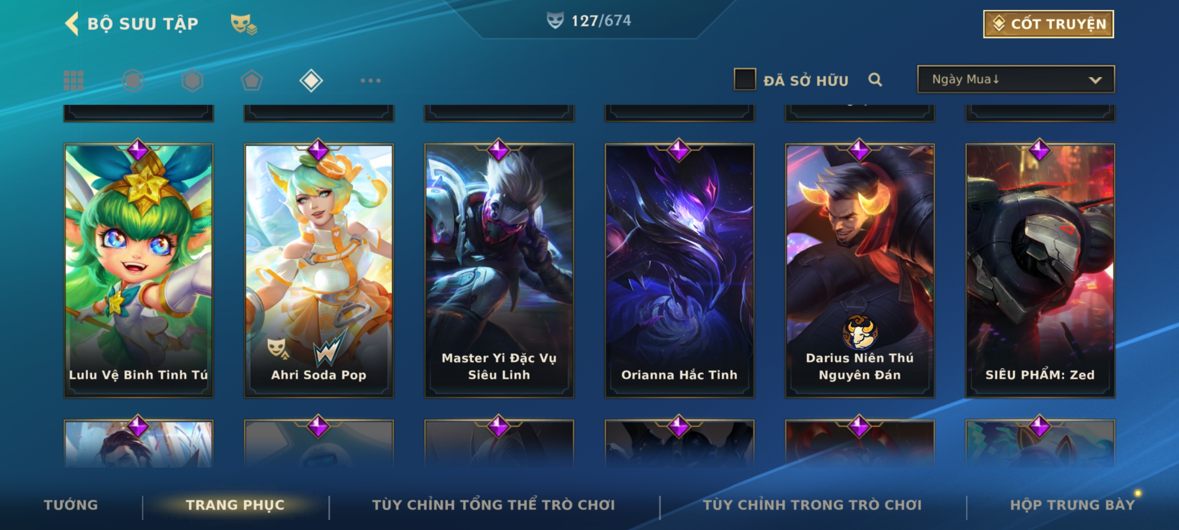The height and width of the screenshot is (530, 1179).
Task: Click the Cốt Truyện button
Action: pos(1048,24)
